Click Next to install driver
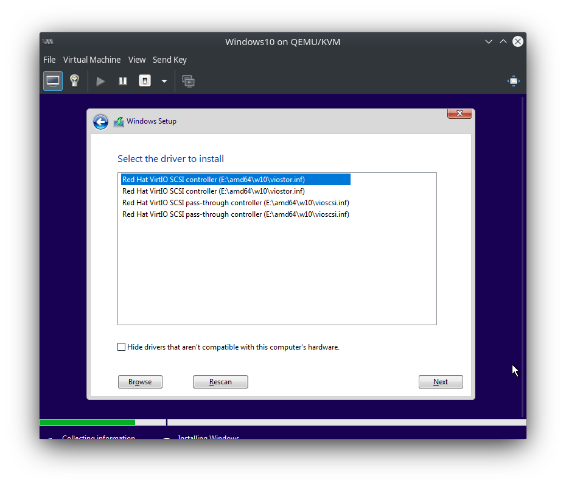This screenshot has height=486, width=566. click(x=441, y=382)
